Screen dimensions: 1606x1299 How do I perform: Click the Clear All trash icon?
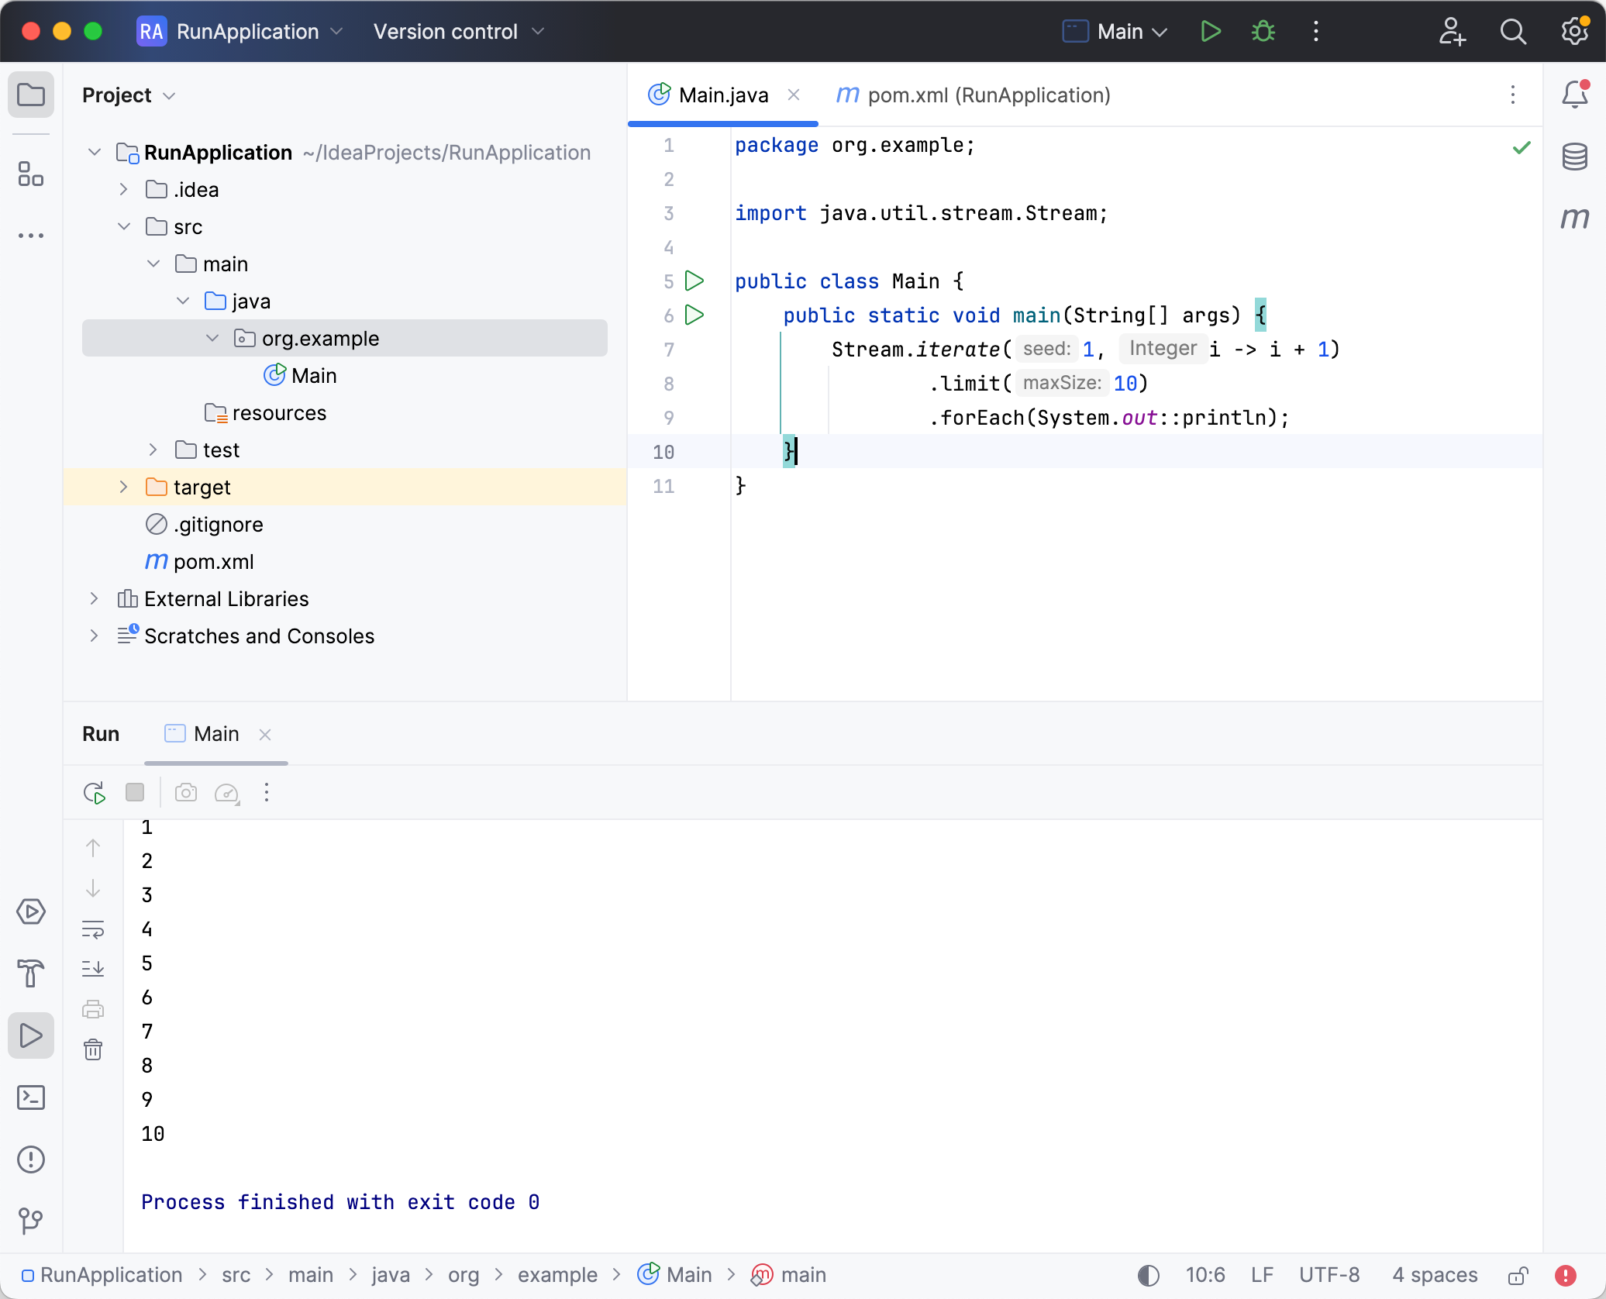pos(93,1049)
